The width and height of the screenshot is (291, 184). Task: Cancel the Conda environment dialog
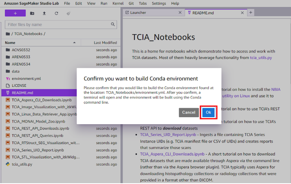(189, 112)
